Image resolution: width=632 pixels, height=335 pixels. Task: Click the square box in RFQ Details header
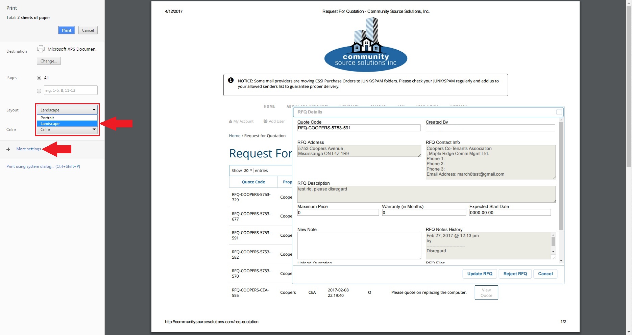[x=559, y=112]
